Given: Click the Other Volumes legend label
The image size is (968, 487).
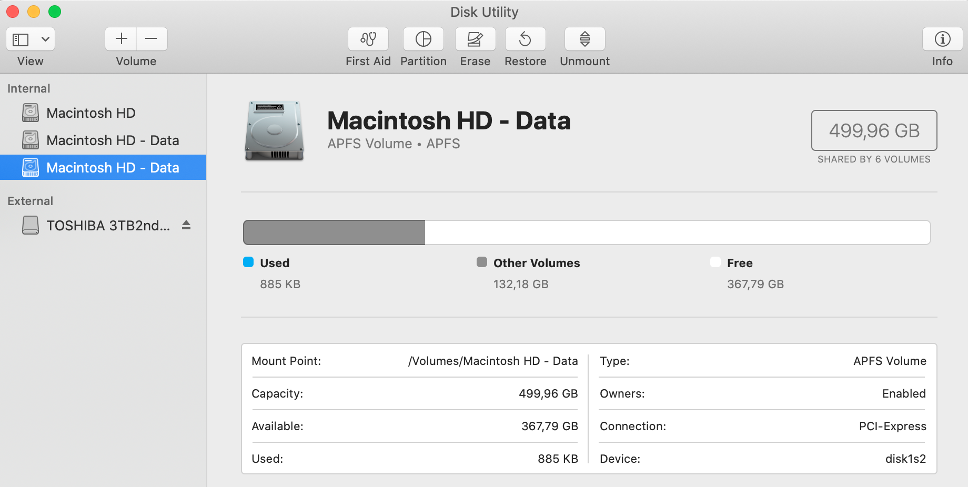Looking at the screenshot, I should tap(537, 263).
